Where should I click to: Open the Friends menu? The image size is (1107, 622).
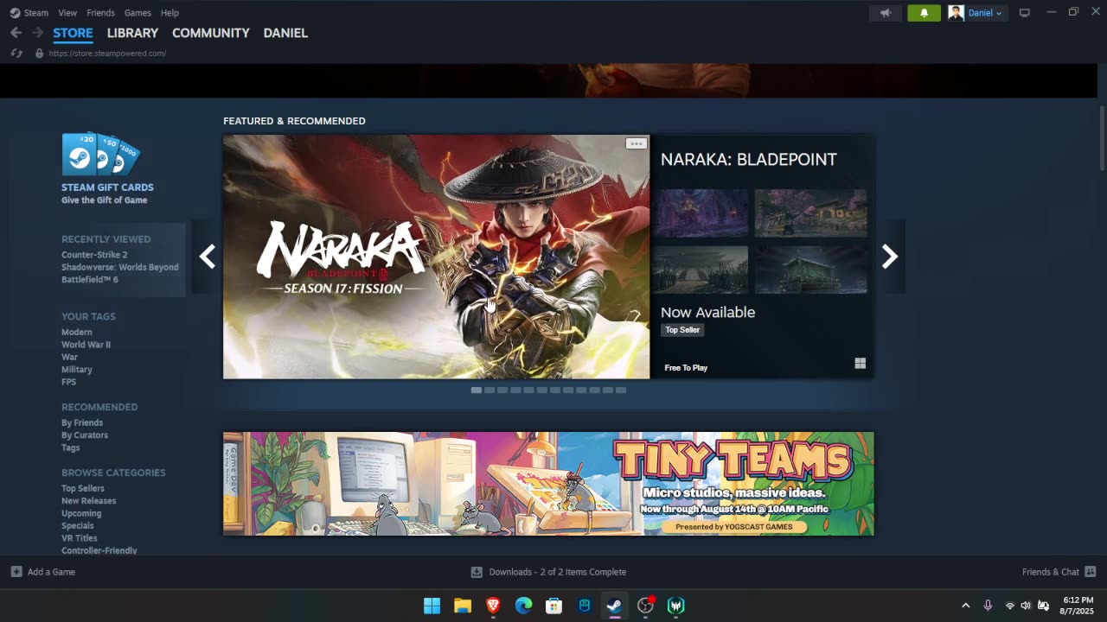click(100, 13)
